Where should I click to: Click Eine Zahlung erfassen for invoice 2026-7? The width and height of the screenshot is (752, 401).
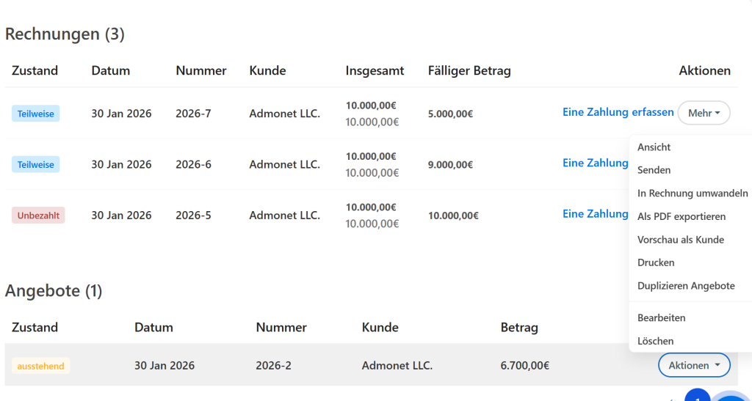[x=618, y=112]
